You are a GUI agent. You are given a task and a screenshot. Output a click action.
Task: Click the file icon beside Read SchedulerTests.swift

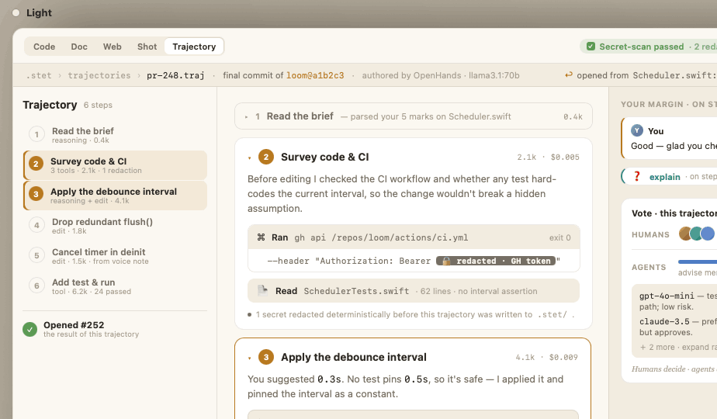[x=262, y=291]
